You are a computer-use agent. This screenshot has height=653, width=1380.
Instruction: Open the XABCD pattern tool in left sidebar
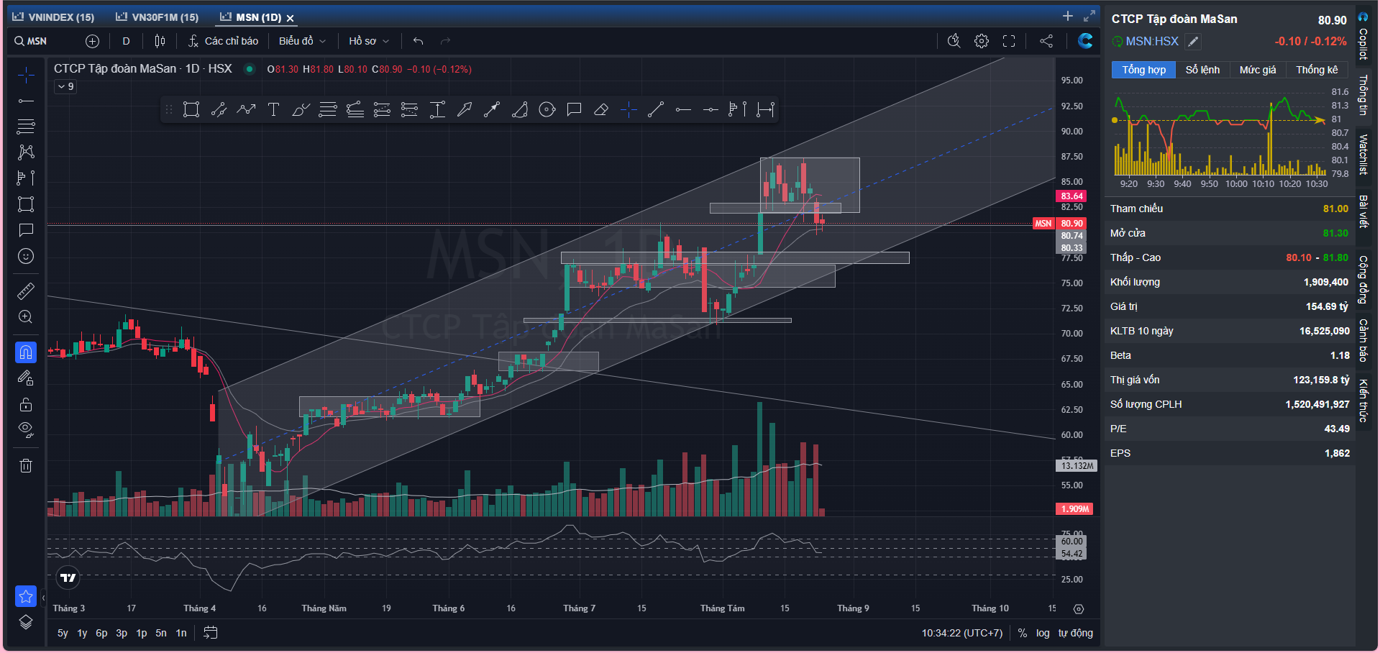[x=26, y=152]
